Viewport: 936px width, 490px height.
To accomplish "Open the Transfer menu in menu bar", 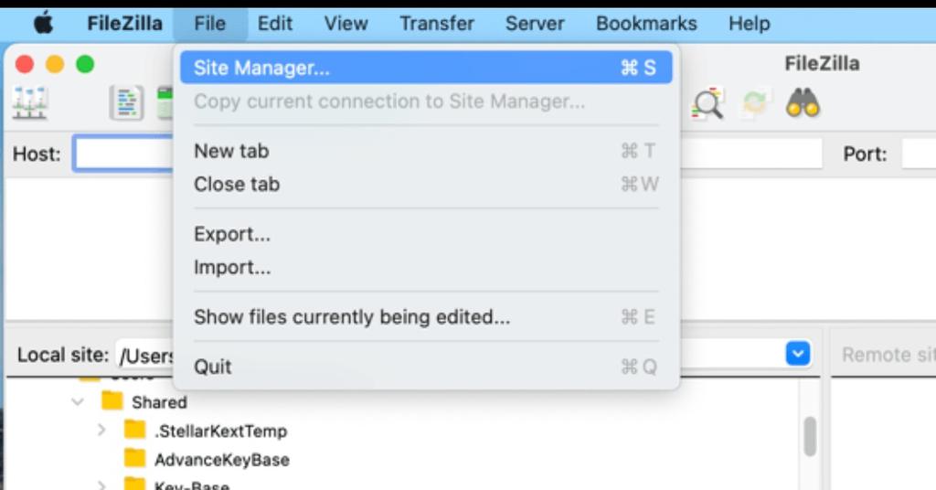I will coord(437,24).
